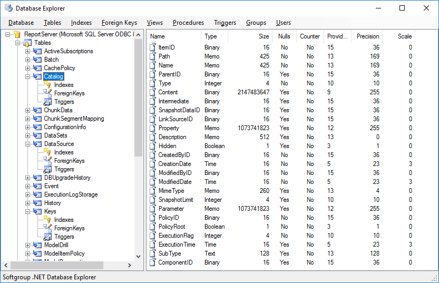Click the Triggers icon under Keys
The image size is (439, 283).
click(x=47, y=237)
